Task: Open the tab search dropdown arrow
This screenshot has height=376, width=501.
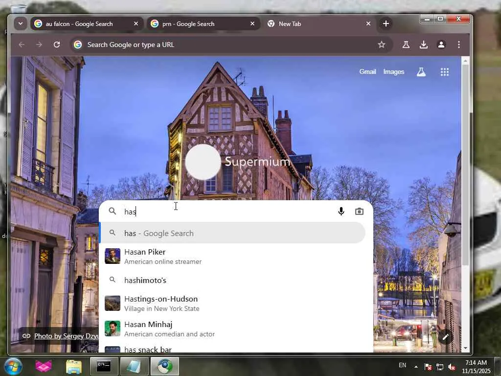Action: click(21, 23)
